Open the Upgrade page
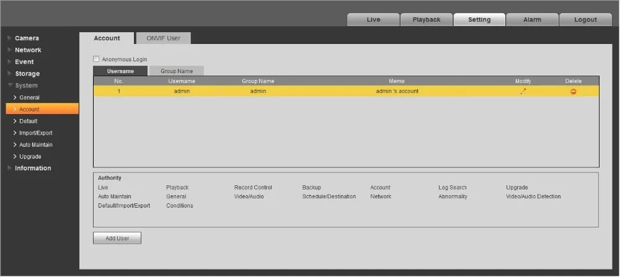 point(30,157)
